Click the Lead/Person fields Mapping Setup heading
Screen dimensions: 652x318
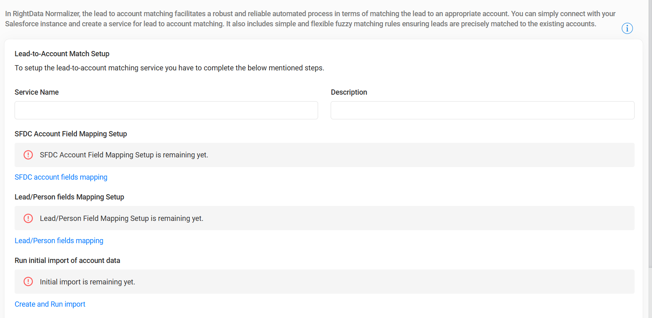[69, 197]
